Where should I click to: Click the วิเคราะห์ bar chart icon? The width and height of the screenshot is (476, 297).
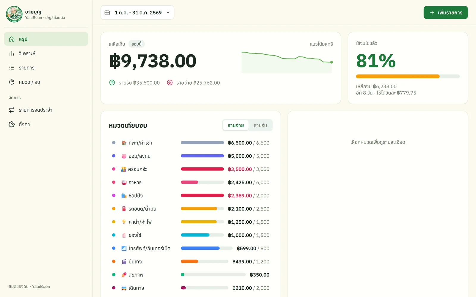(x=12, y=53)
